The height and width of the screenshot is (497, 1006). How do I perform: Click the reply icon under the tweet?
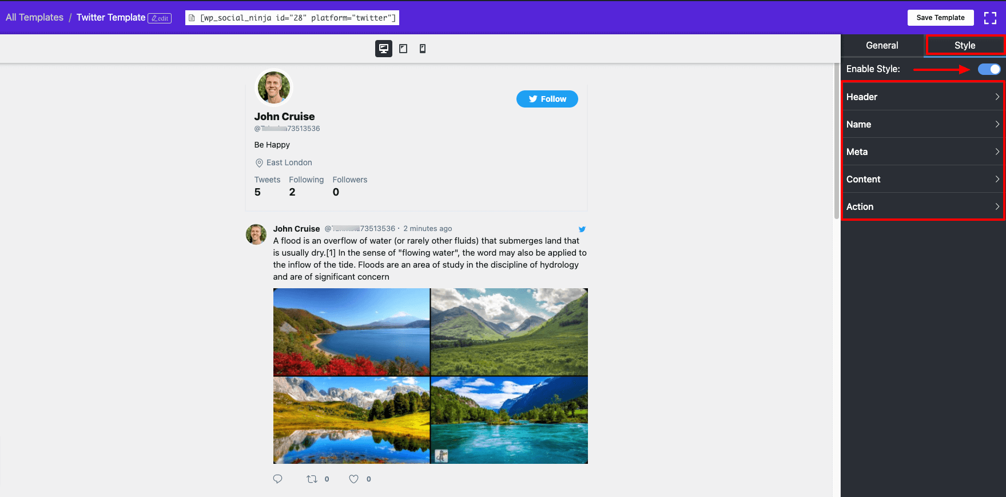pyautogui.click(x=278, y=479)
